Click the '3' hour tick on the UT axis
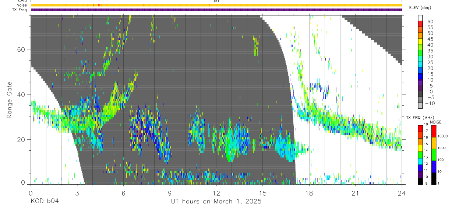This screenshot has width=452, height=209. (x=77, y=193)
